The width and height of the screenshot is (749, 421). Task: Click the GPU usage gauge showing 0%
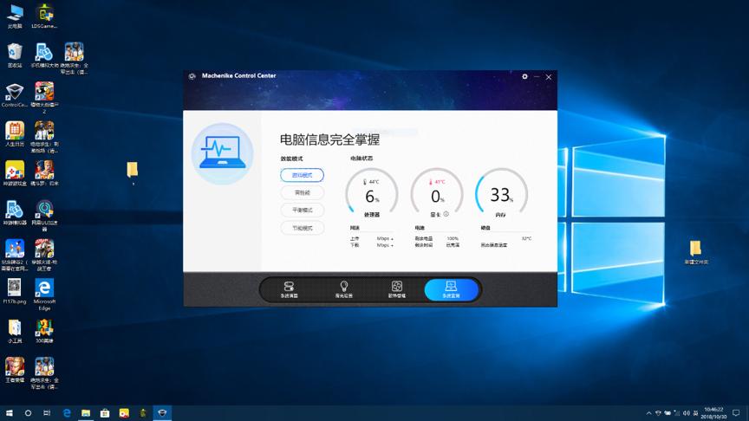437,194
